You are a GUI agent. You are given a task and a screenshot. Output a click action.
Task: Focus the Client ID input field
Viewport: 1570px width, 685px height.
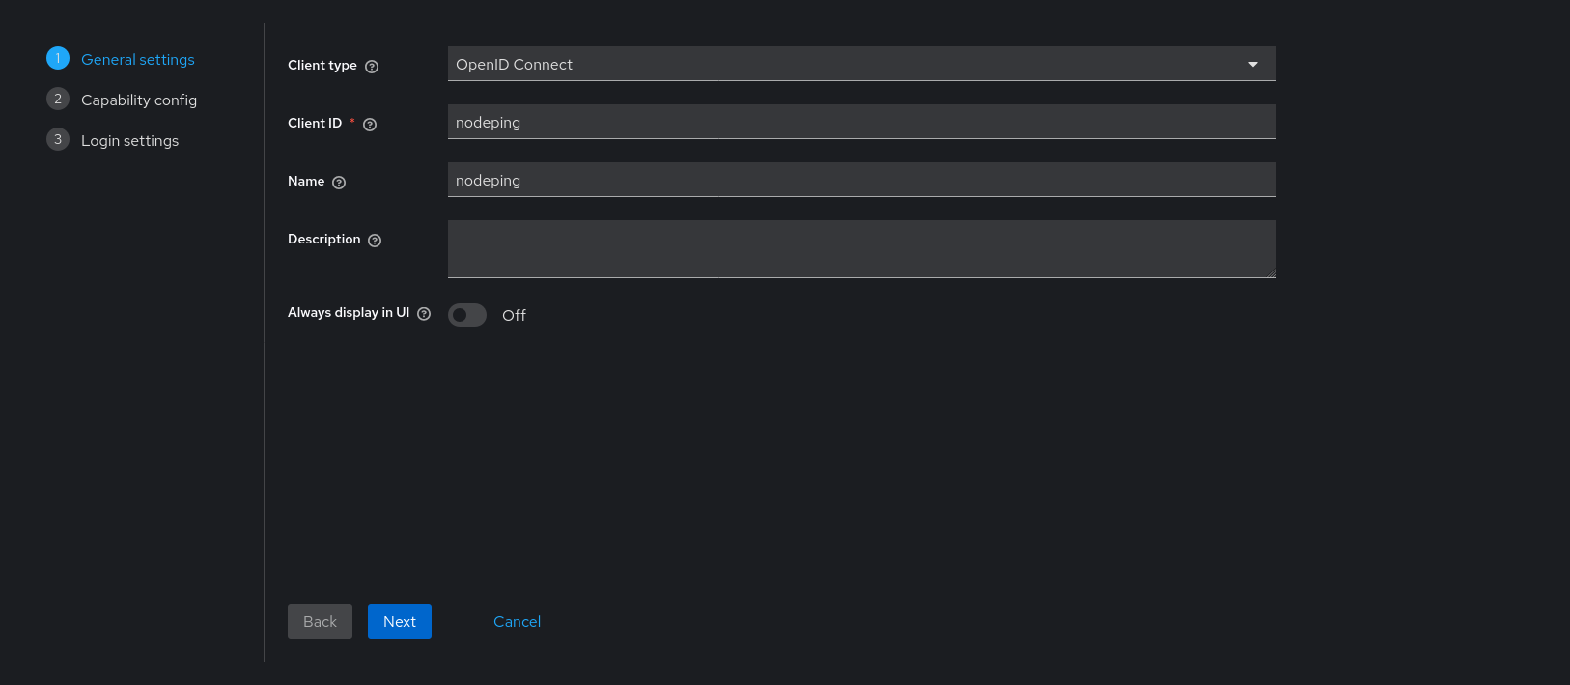coord(861,123)
